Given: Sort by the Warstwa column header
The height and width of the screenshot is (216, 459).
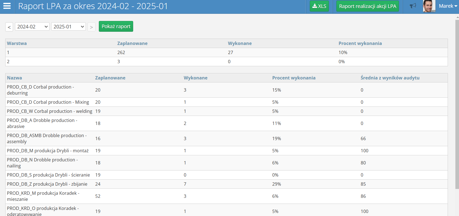Looking at the screenshot, I should click(x=17, y=43).
